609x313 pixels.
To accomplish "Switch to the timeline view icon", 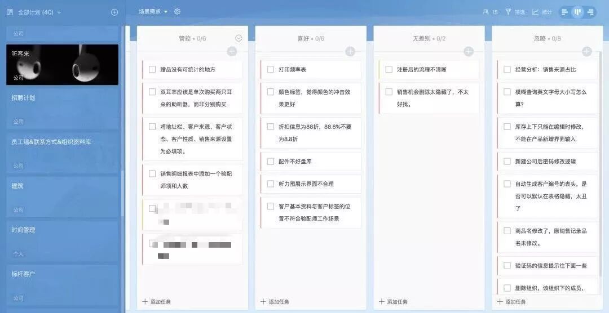I will (591, 12).
